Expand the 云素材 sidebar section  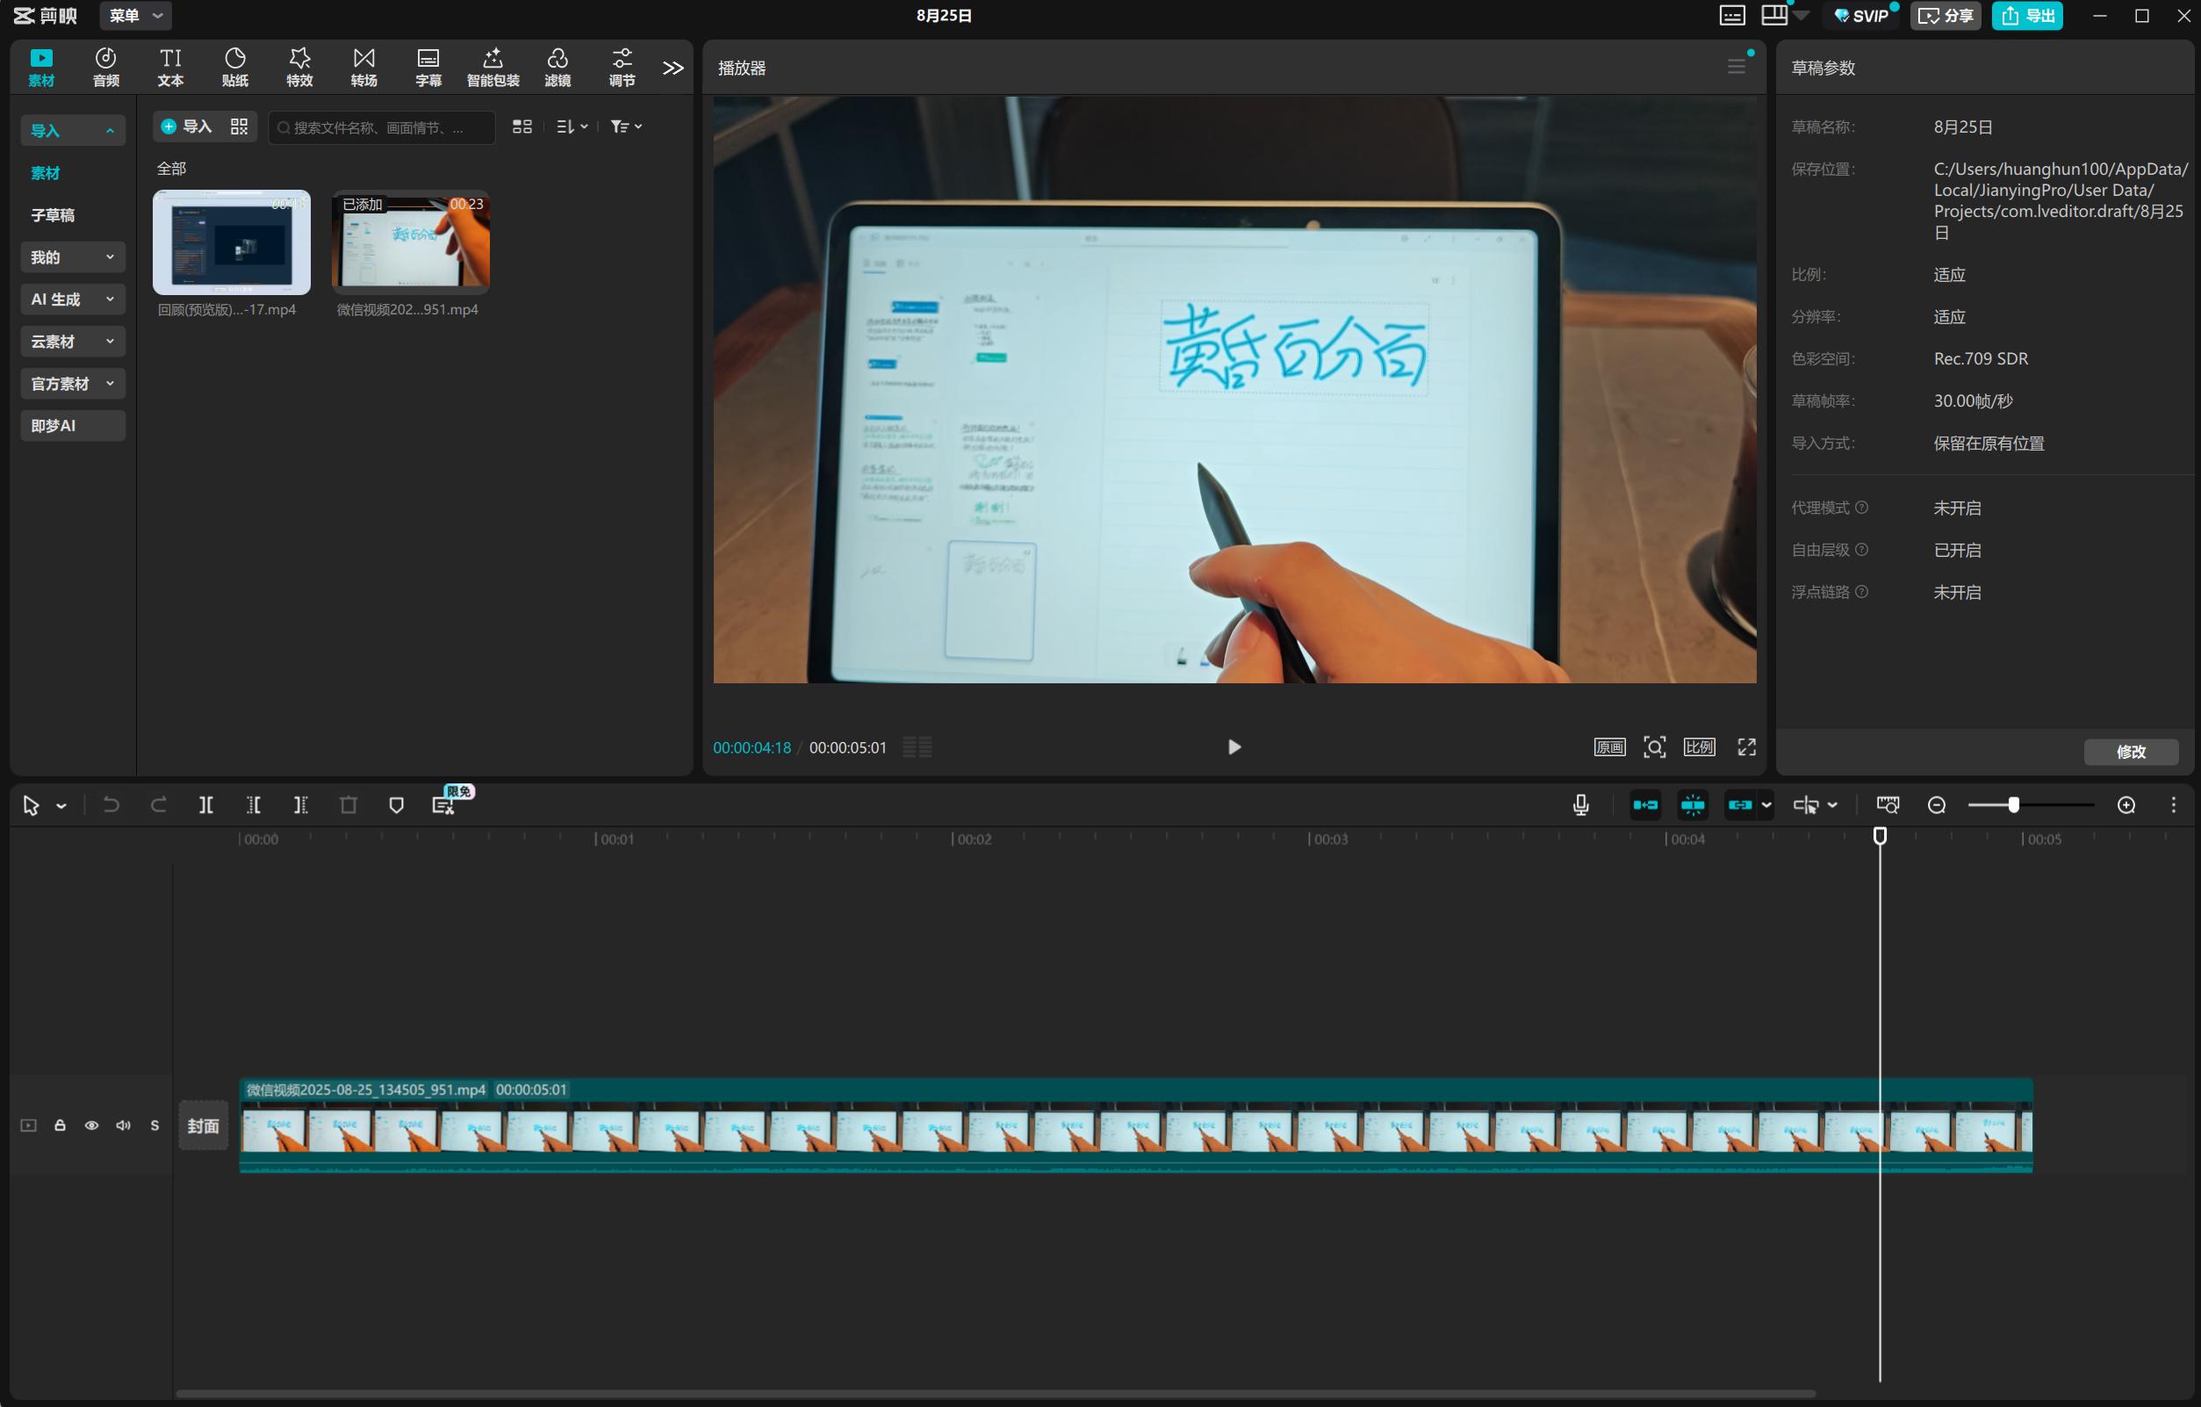click(72, 341)
